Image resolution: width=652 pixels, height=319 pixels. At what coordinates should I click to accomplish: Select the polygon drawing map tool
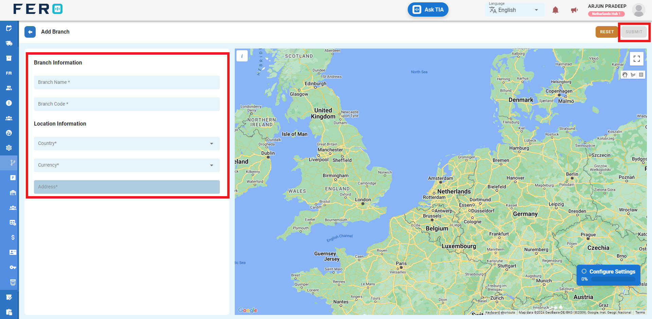pyautogui.click(x=633, y=75)
